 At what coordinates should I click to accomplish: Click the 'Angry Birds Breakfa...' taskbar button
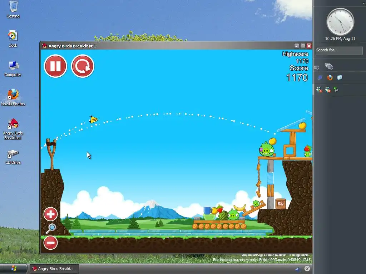click(54, 269)
